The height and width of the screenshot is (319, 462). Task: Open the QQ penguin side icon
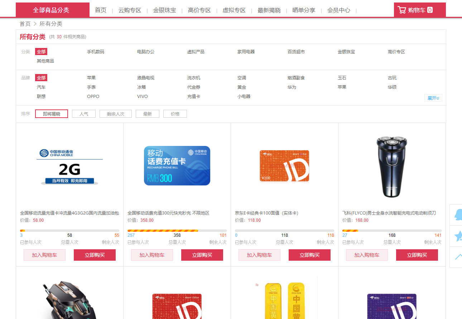458,215
